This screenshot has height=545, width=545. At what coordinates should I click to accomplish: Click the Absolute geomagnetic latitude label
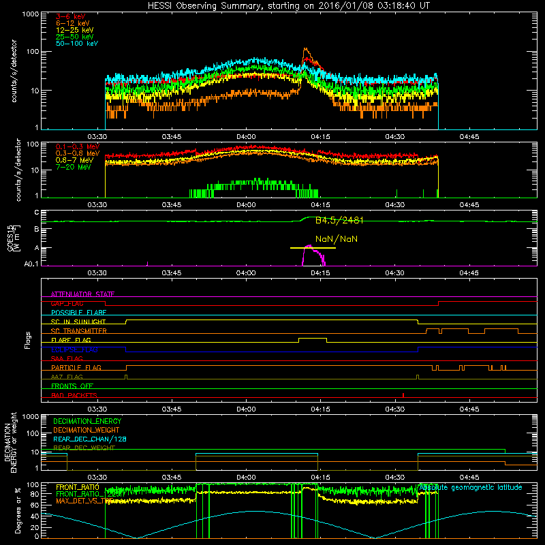coord(471,488)
